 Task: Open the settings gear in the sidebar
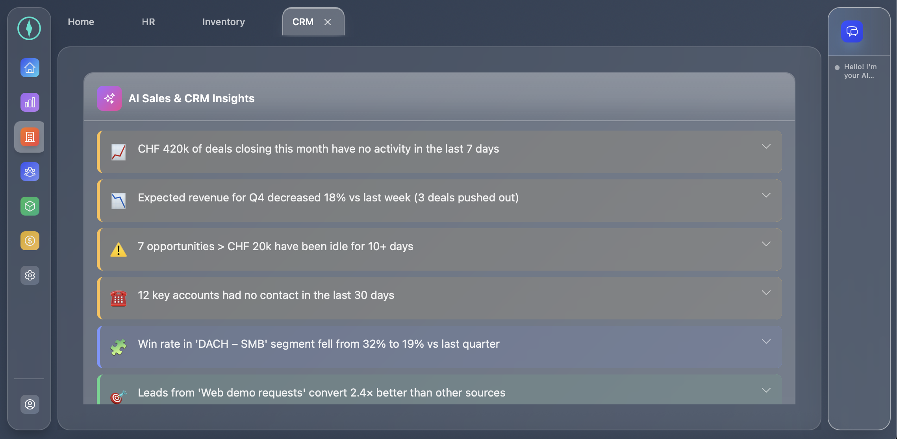coord(30,275)
